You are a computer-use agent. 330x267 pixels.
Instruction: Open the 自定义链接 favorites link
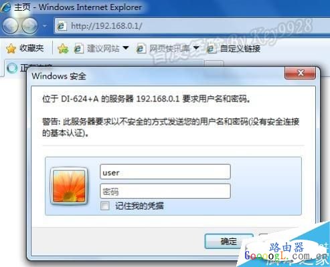point(240,48)
